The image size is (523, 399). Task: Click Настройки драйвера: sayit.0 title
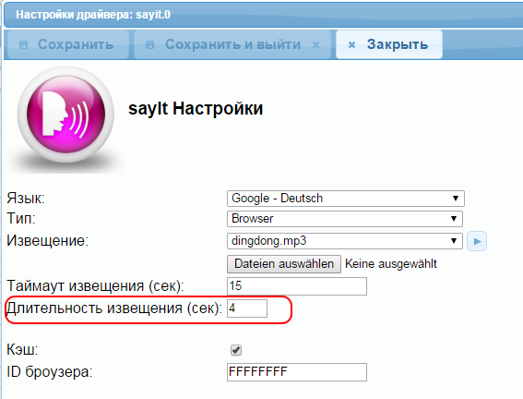tap(93, 15)
